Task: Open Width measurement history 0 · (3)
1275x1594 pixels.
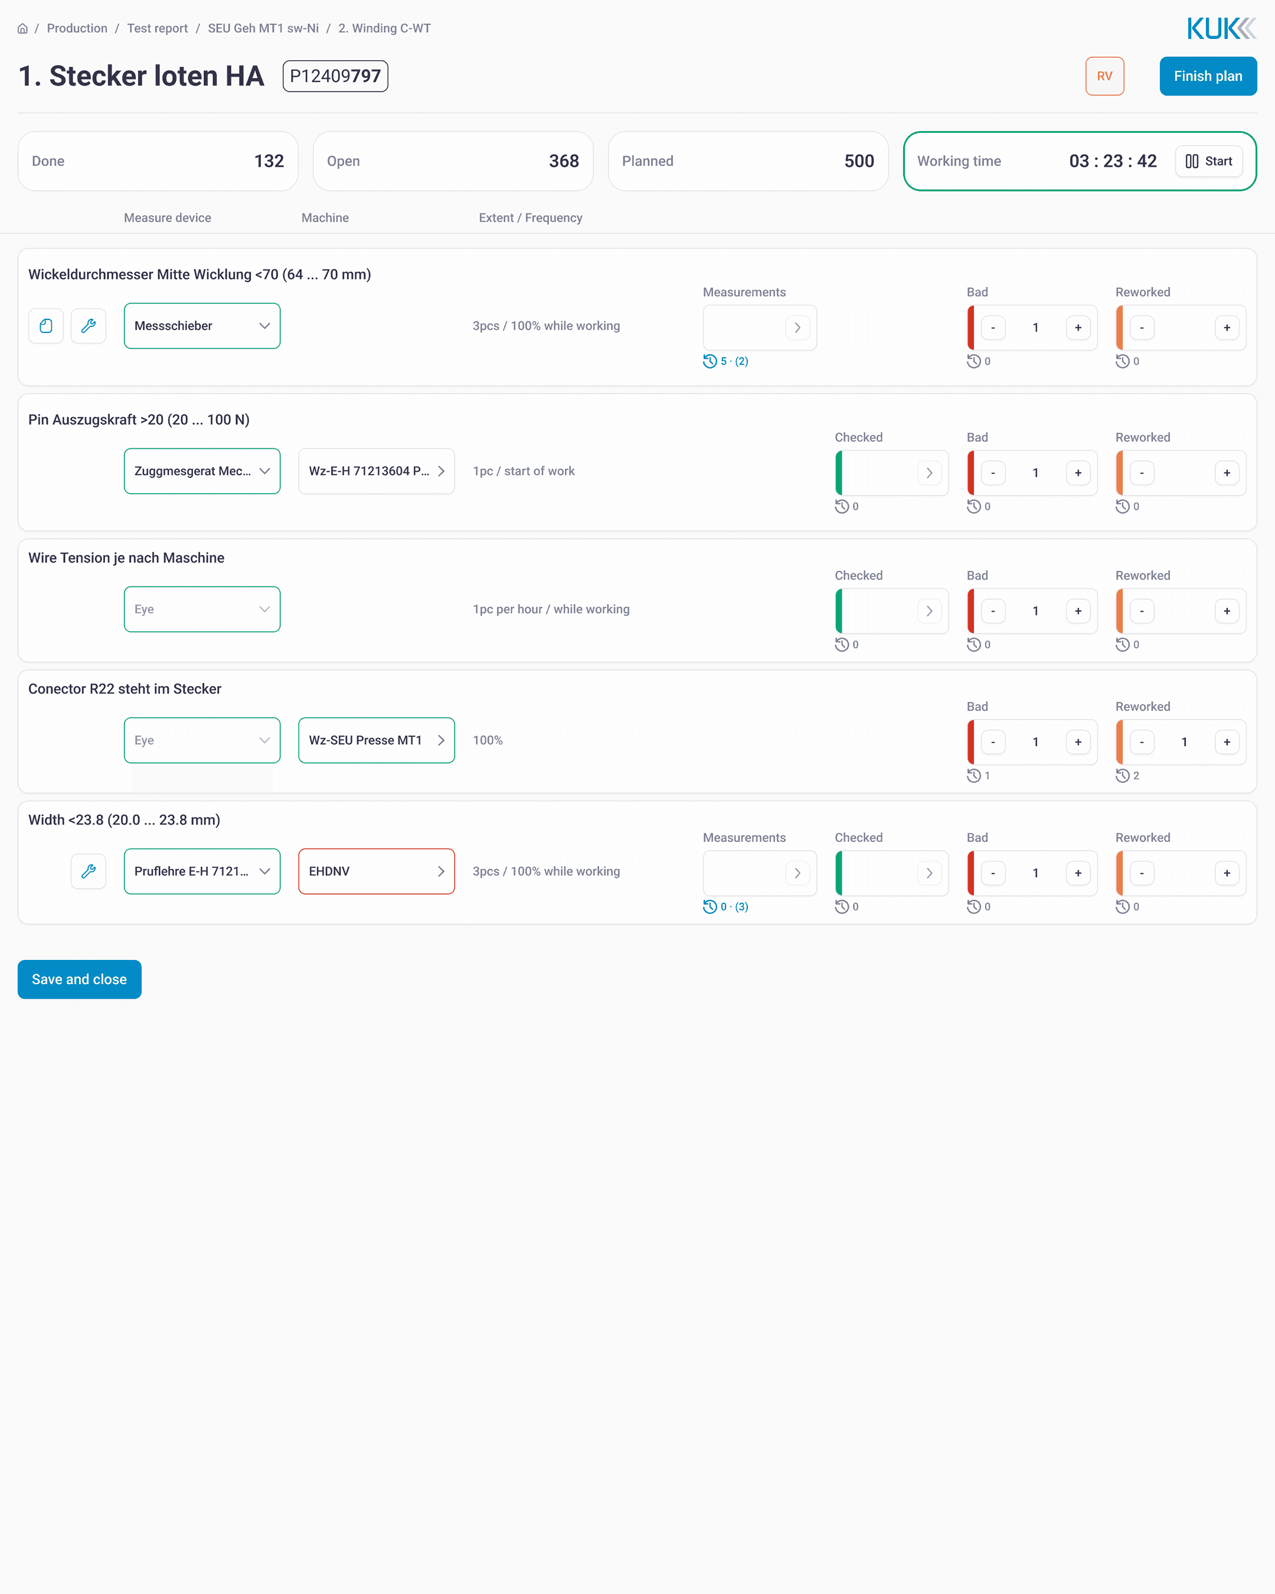Action: click(x=726, y=907)
